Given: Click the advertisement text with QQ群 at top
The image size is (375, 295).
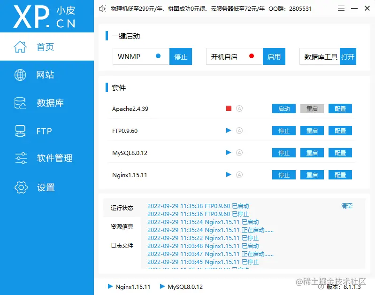Looking at the screenshot, I should click(211, 9).
